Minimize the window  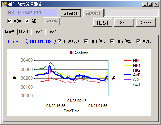(145, 4)
